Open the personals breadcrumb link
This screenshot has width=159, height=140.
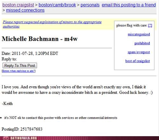90,5
